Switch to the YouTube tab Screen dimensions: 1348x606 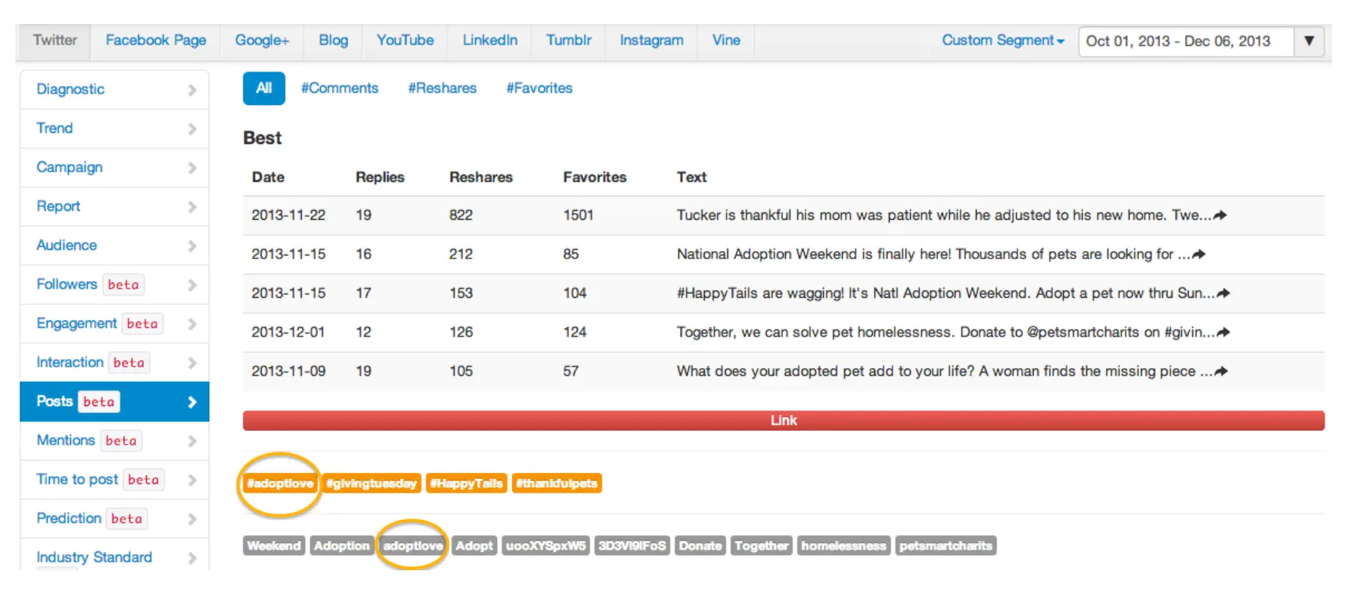pyautogui.click(x=405, y=41)
